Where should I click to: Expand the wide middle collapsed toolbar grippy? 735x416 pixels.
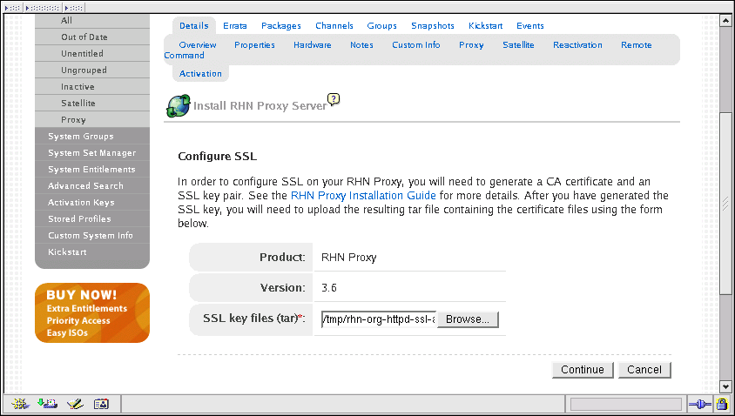(x=42, y=8)
